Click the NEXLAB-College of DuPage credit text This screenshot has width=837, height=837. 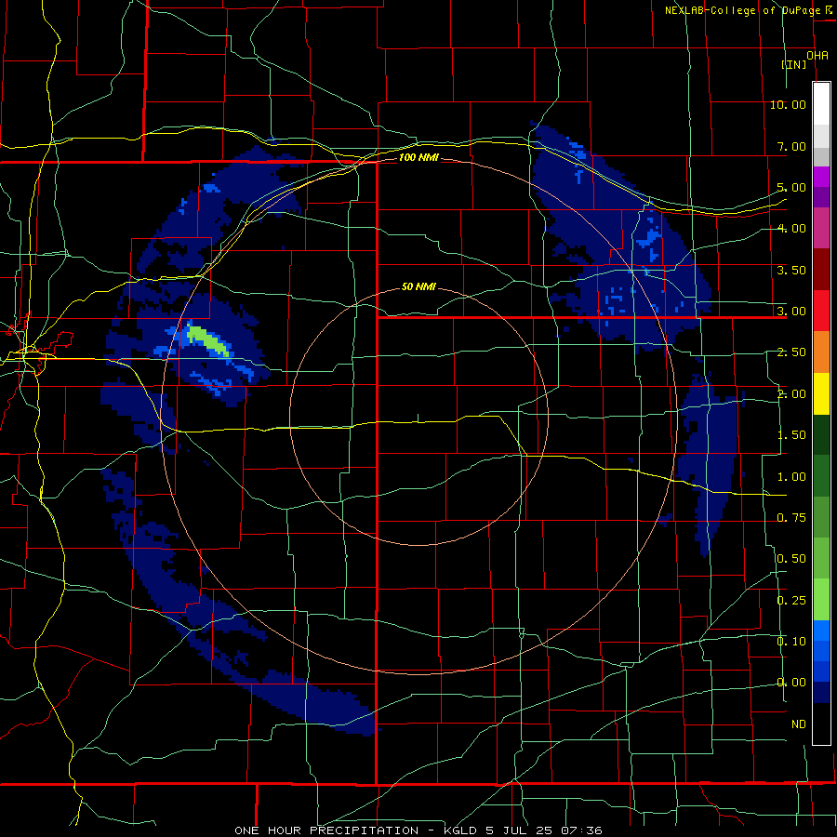(x=743, y=10)
